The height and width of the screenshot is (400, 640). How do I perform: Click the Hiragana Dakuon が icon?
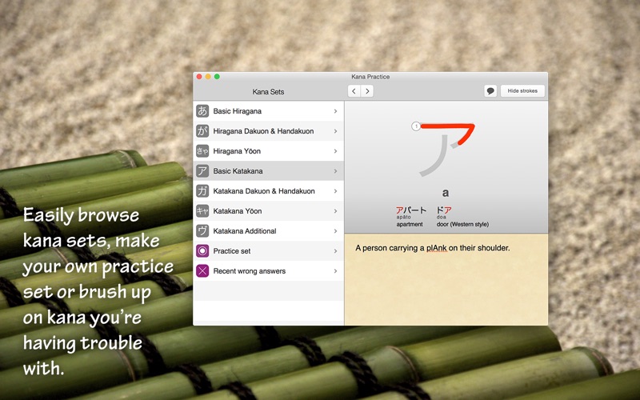[x=202, y=131]
